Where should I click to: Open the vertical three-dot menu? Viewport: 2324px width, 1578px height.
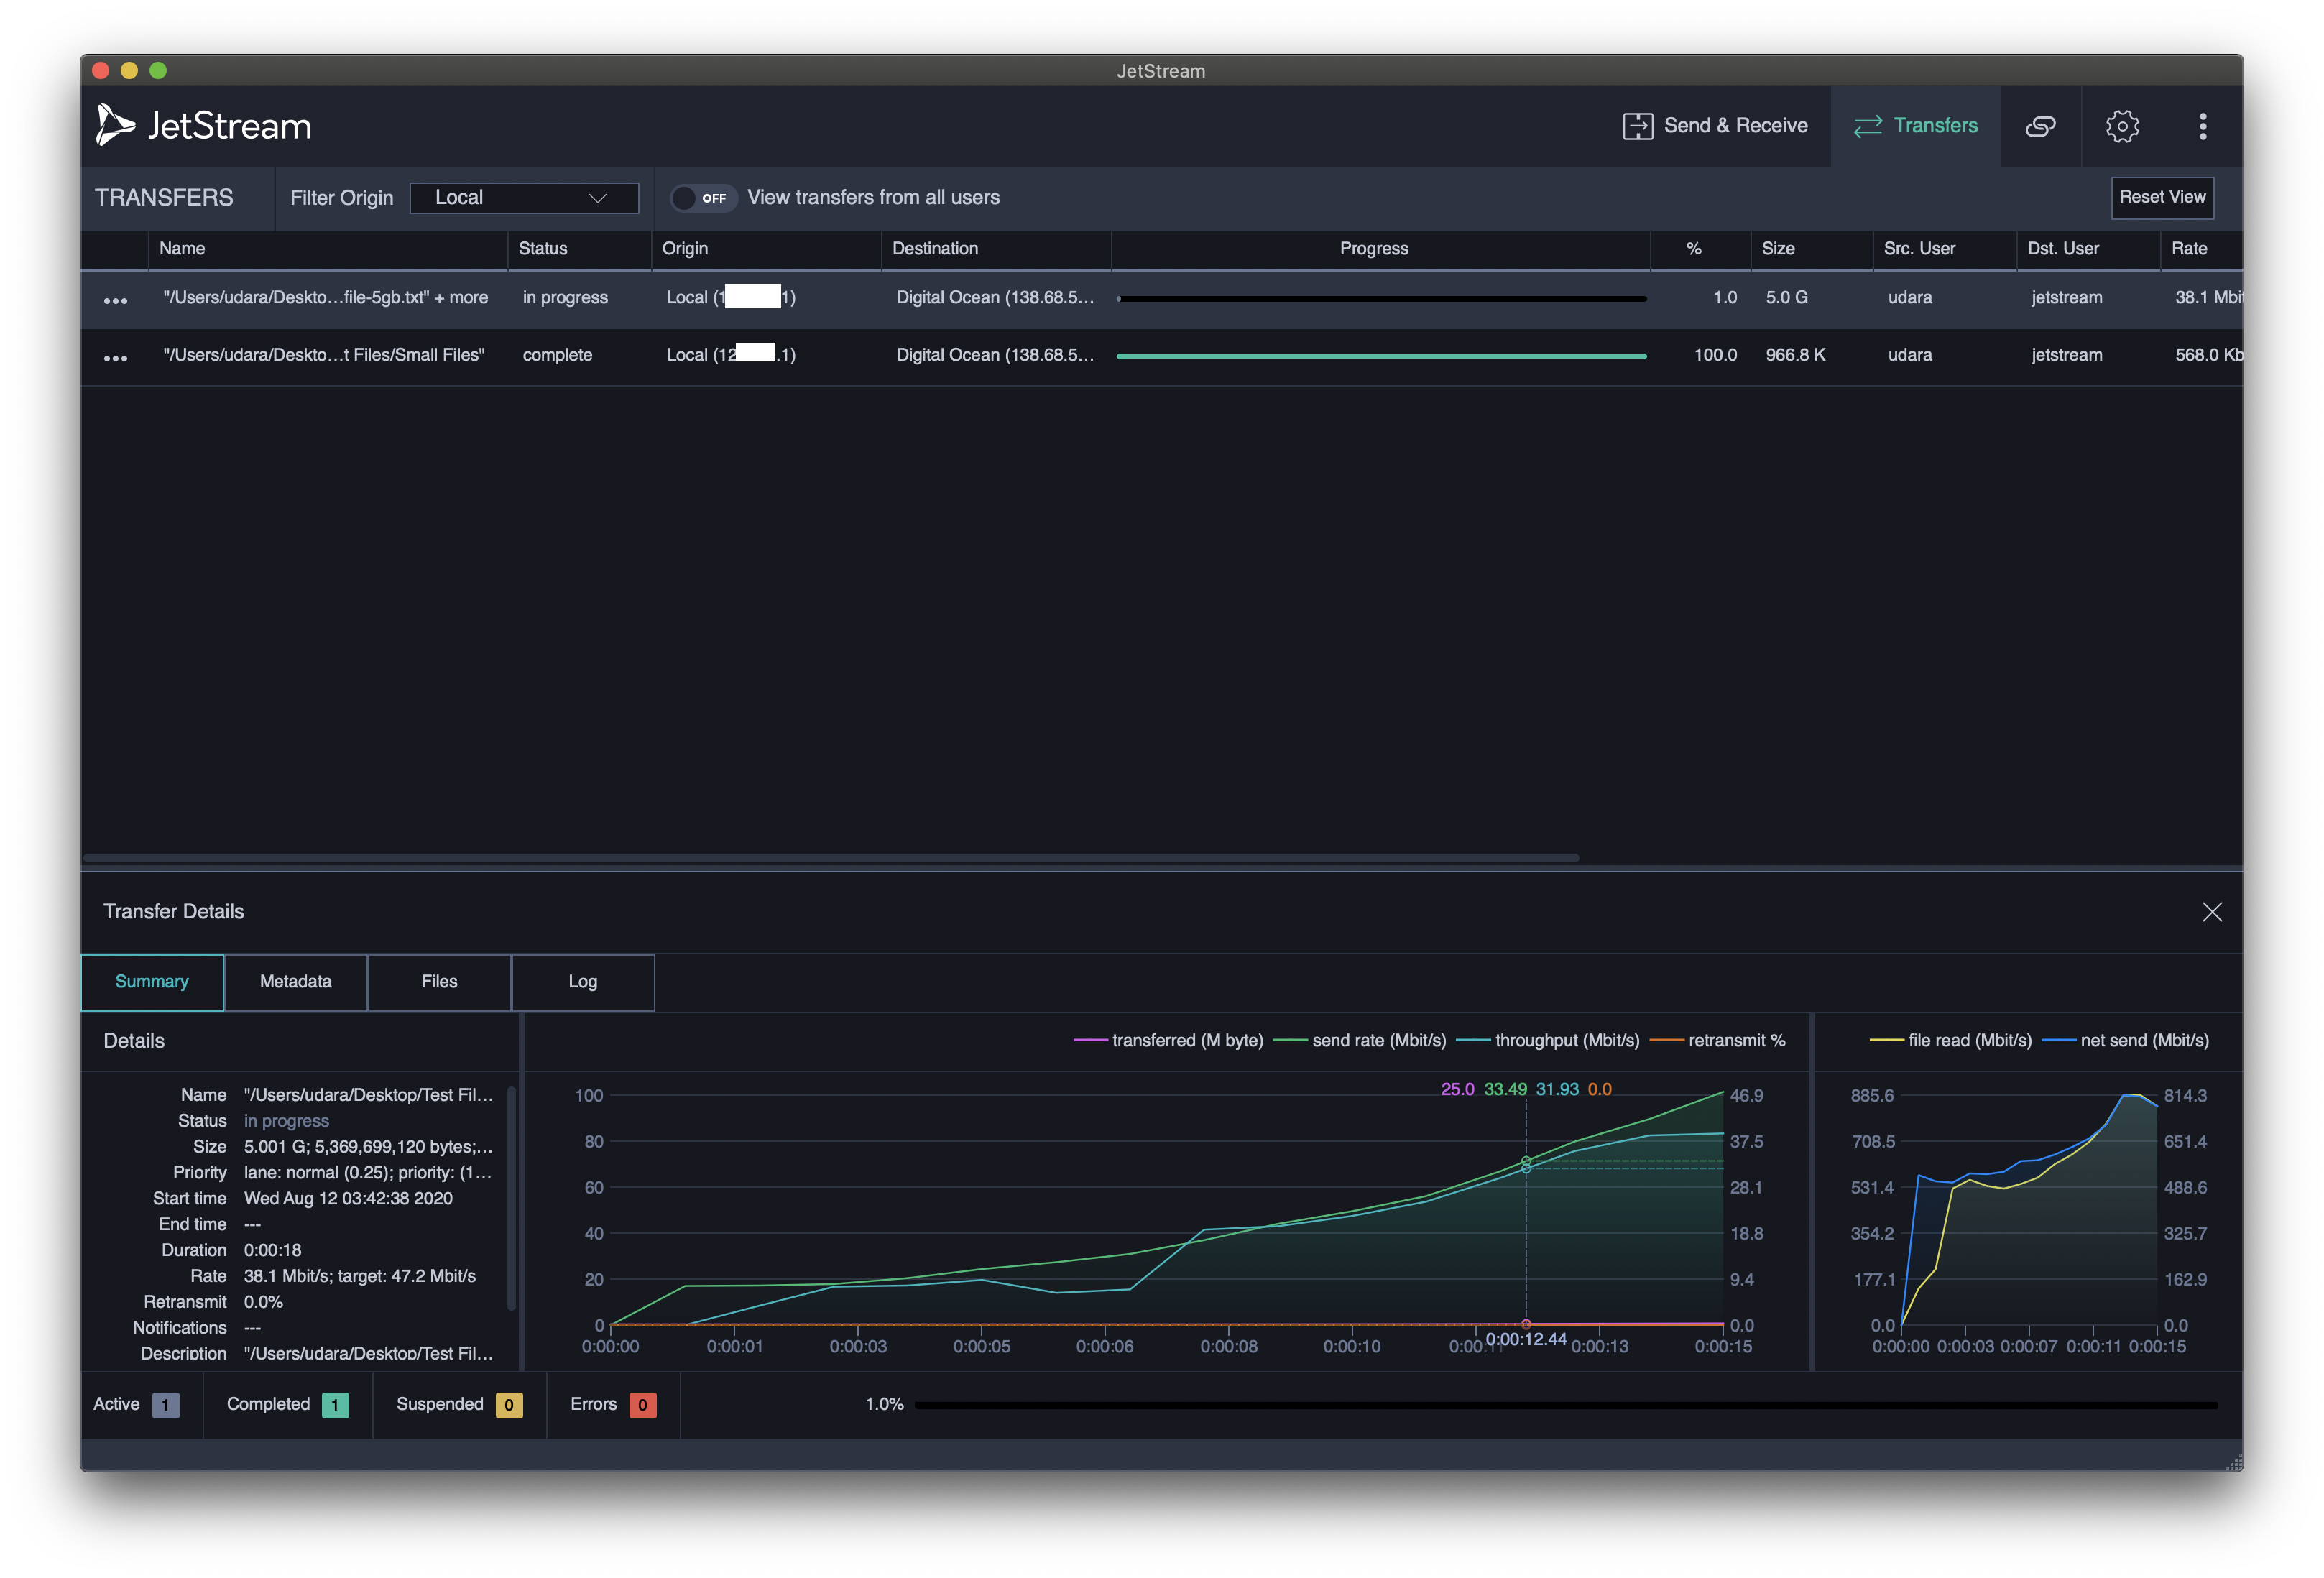tap(2203, 126)
